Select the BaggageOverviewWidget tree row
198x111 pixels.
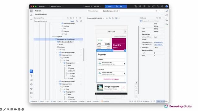58,39
